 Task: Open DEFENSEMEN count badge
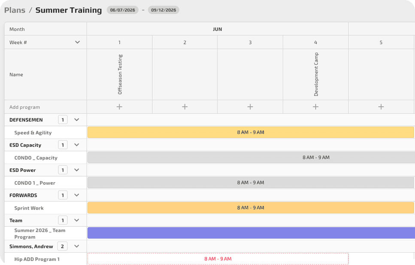[x=63, y=120]
